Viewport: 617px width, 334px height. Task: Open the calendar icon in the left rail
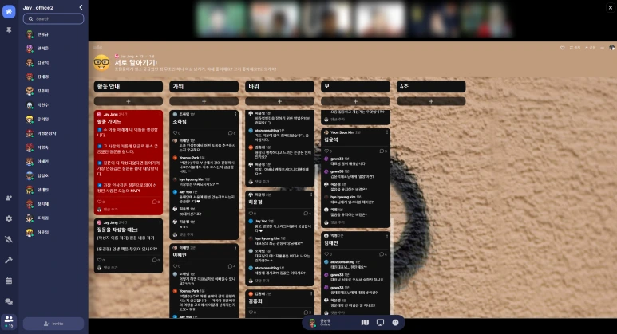[x=9, y=281]
